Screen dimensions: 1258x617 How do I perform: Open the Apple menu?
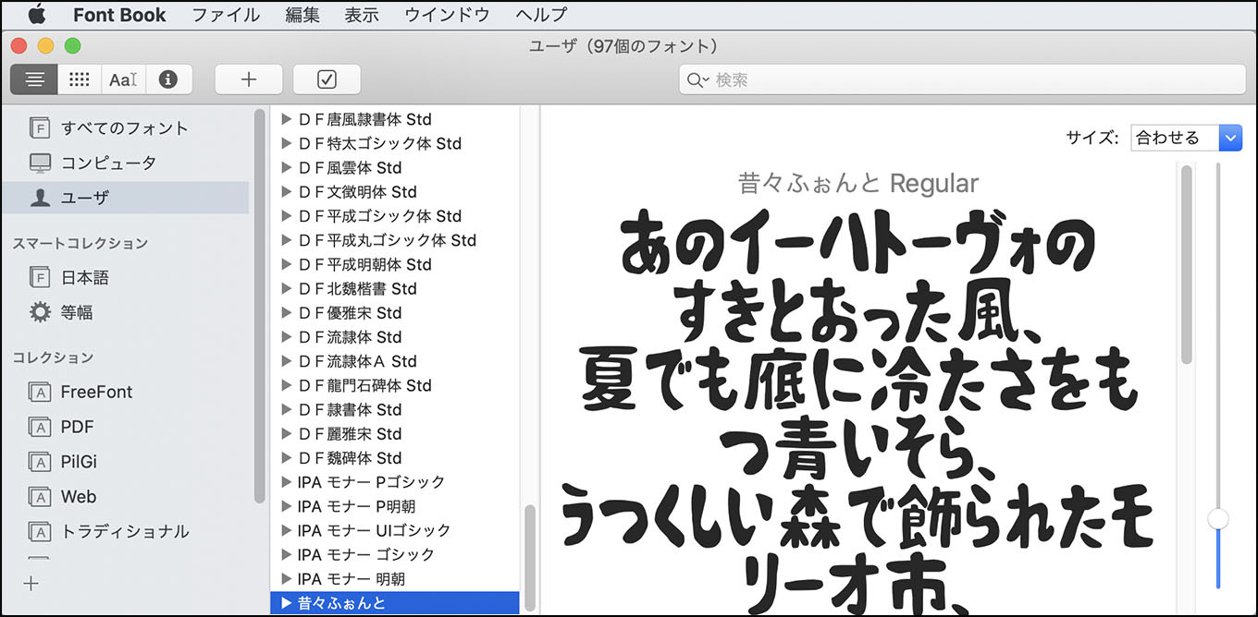click(36, 15)
